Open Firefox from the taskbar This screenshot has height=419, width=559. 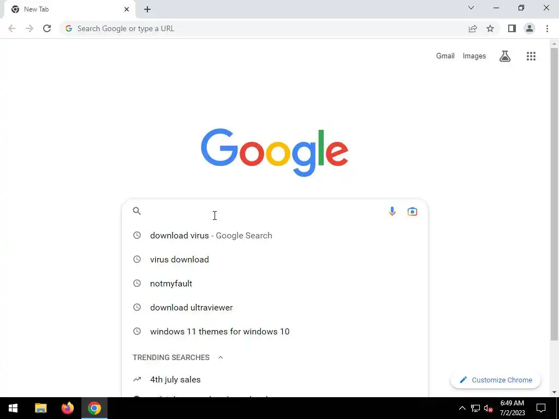(67, 408)
